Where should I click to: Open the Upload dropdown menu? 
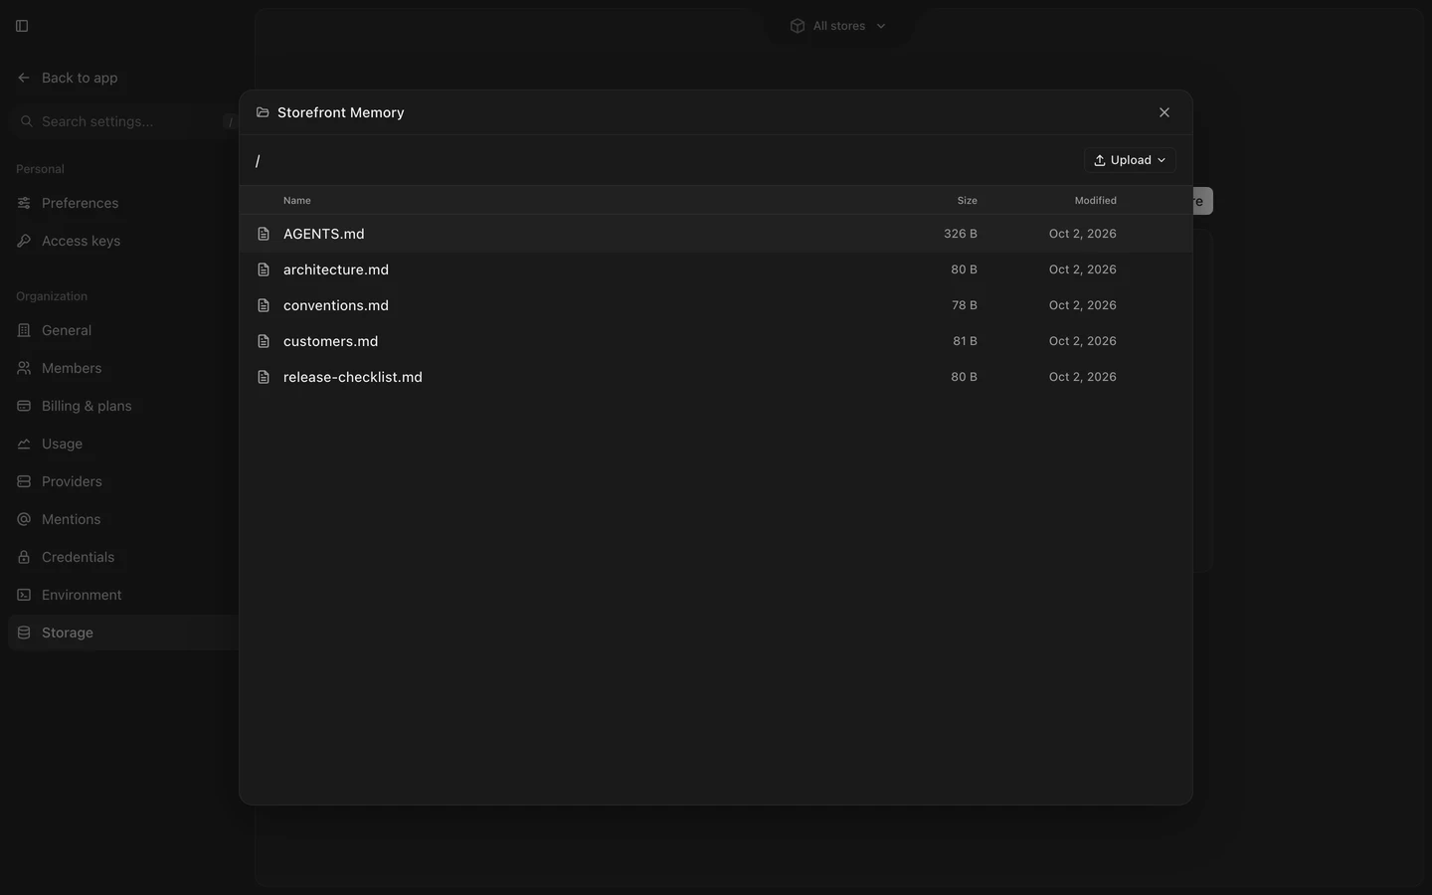tap(1130, 160)
